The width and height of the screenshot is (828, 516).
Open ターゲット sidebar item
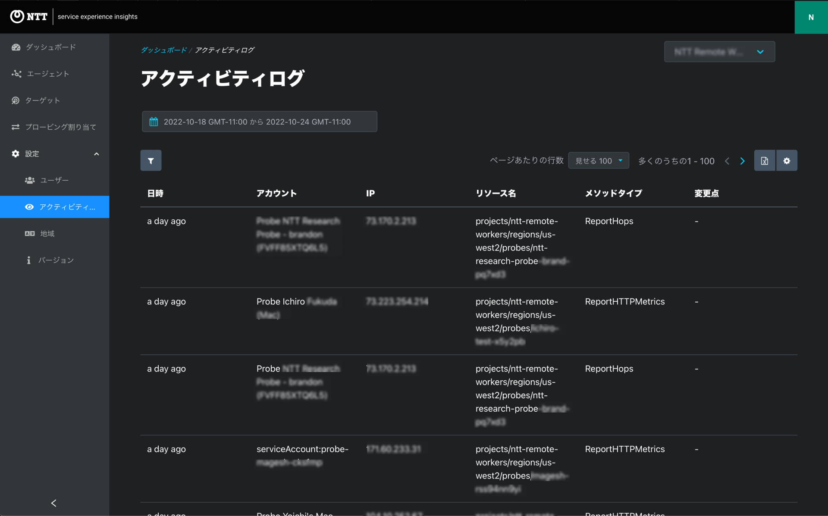[x=55, y=100]
